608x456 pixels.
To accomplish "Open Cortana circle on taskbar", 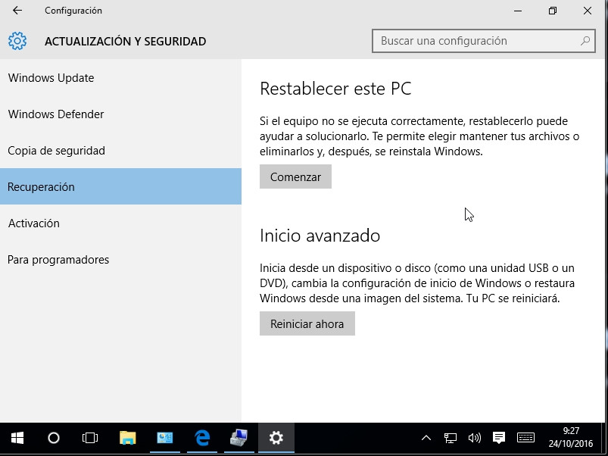I will click(54, 438).
